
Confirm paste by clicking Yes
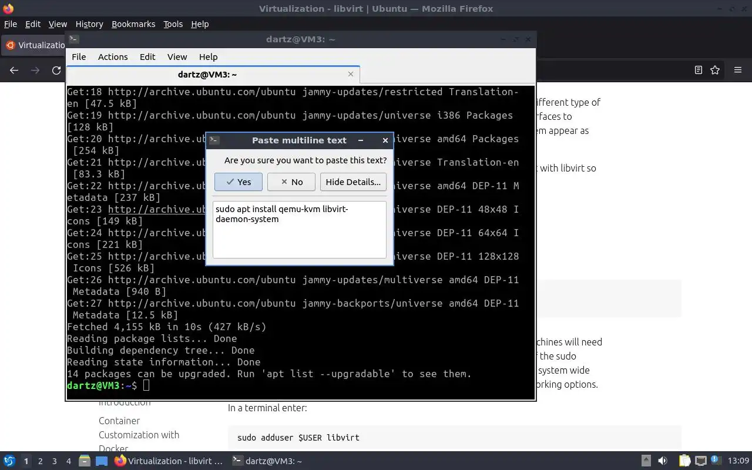pyautogui.click(x=239, y=182)
